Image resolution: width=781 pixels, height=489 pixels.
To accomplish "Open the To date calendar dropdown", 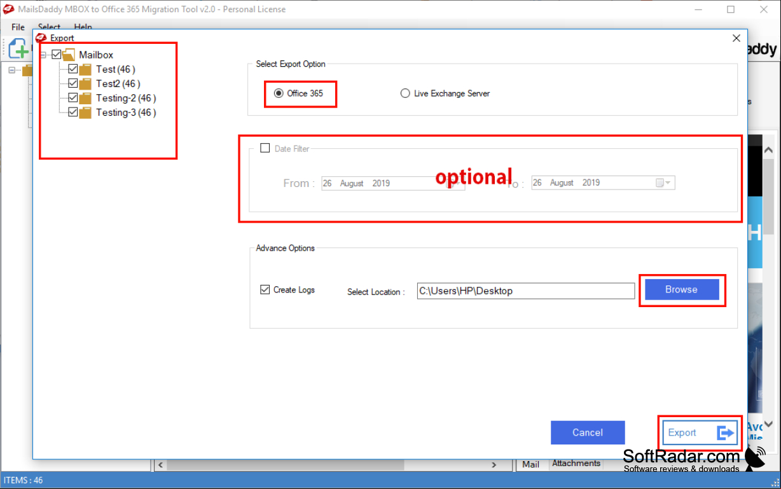I will tap(663, 183).
